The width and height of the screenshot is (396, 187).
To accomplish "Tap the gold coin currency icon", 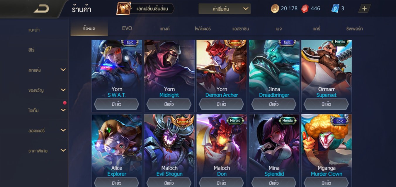I will [275, 8].
